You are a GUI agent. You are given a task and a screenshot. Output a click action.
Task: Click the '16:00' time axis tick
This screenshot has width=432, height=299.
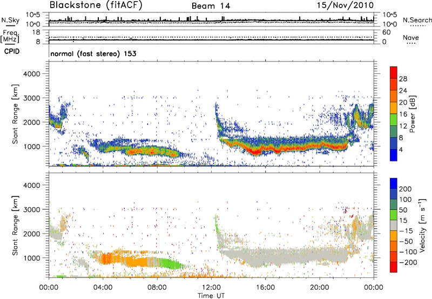[x=265, y=288]
